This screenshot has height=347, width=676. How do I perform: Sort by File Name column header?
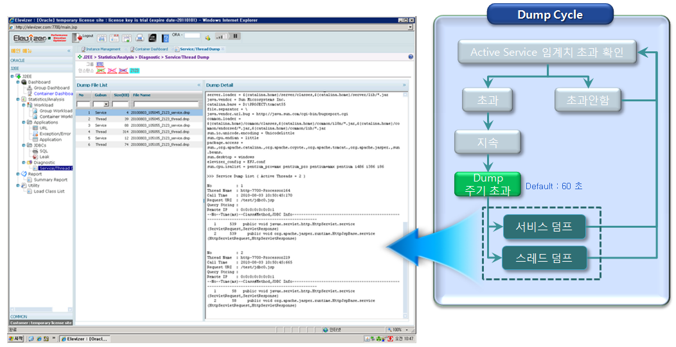click(167, 95)
